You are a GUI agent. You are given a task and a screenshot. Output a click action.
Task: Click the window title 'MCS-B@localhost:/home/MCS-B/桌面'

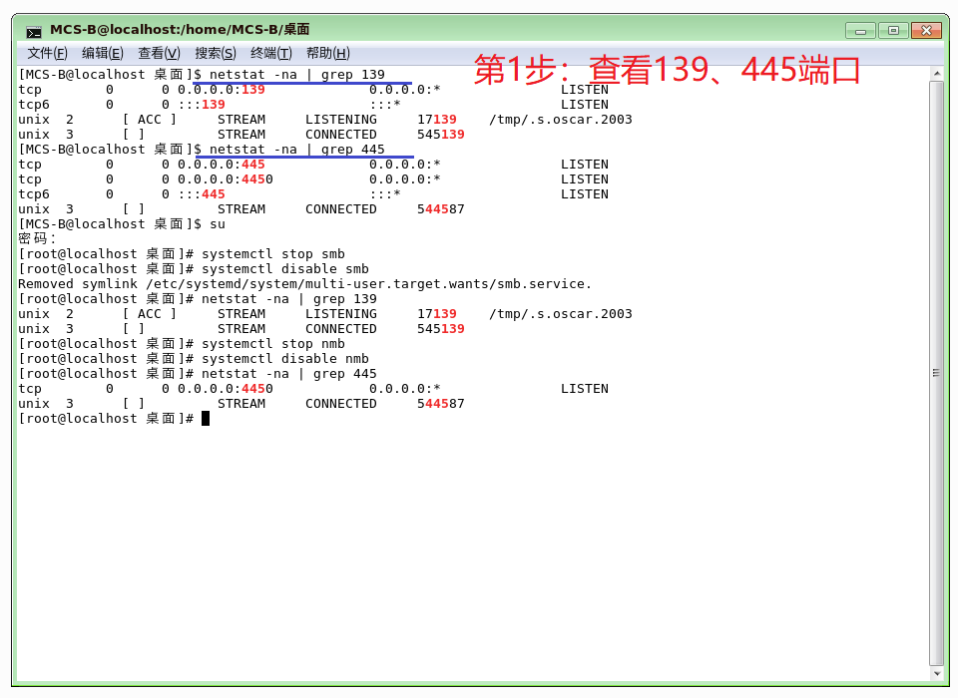180,29
